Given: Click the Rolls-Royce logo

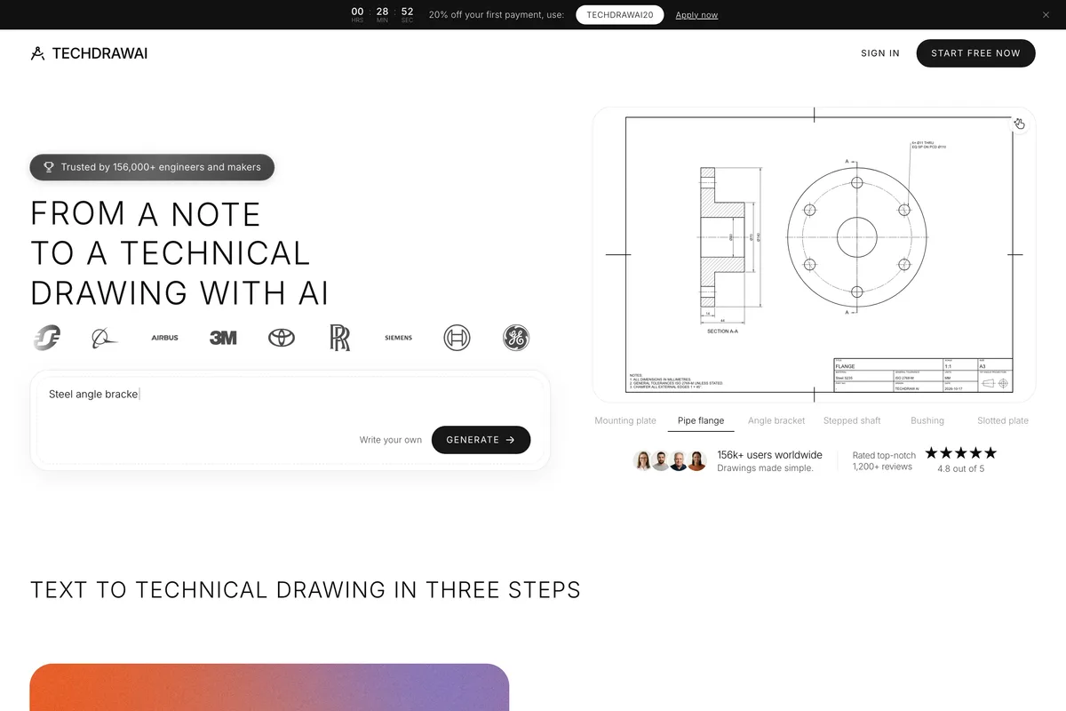Looking at the screenshot, I should click(340, 338).
